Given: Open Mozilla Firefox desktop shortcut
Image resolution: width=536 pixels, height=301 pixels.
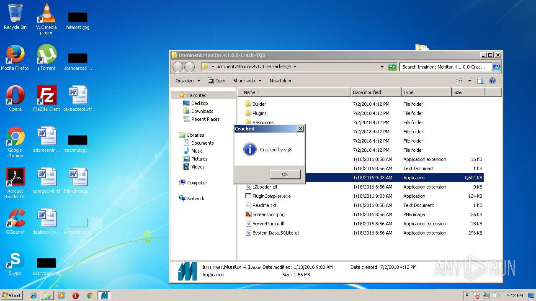Looking at the screenshot, I should point(15,58).
